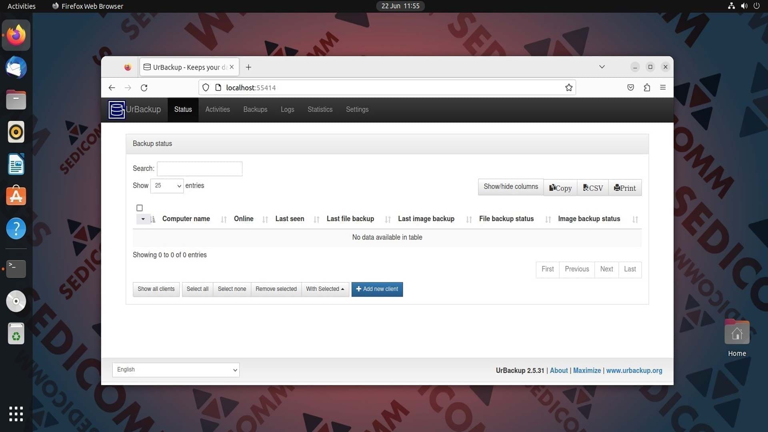Open a new browser tab
This screenshot has width=768, height=432.
point(248,67)
